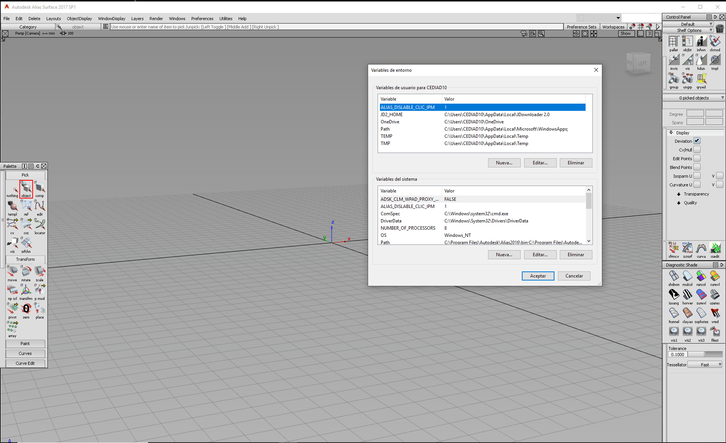726x443 pixels.
Task: Enable the Blend Points checkbox
Action: 697,167
